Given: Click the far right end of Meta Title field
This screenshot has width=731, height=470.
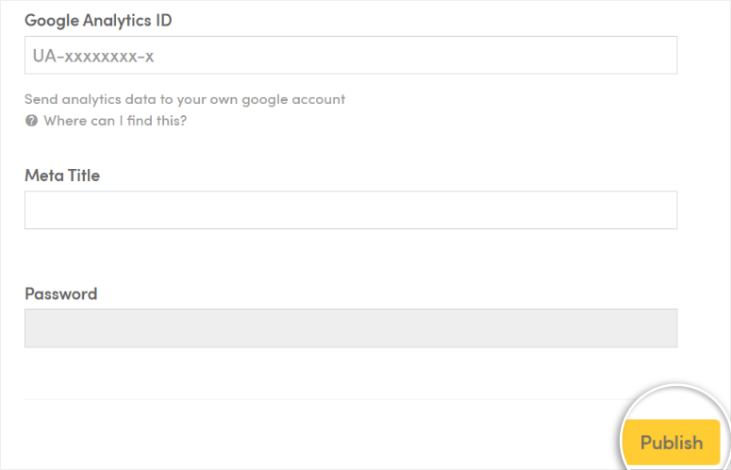Looking at the screenshot, I should tap(669, 210).
